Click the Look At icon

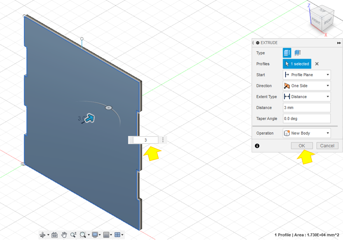click(x=54, y=235)
